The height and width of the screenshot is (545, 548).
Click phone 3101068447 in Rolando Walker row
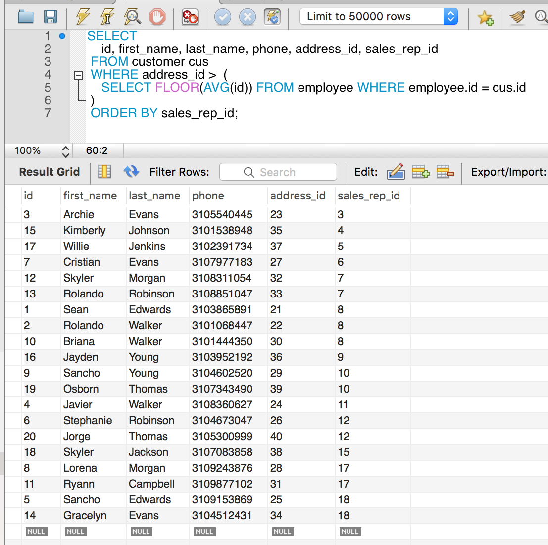pyautogui.click(x=229, y=326)
